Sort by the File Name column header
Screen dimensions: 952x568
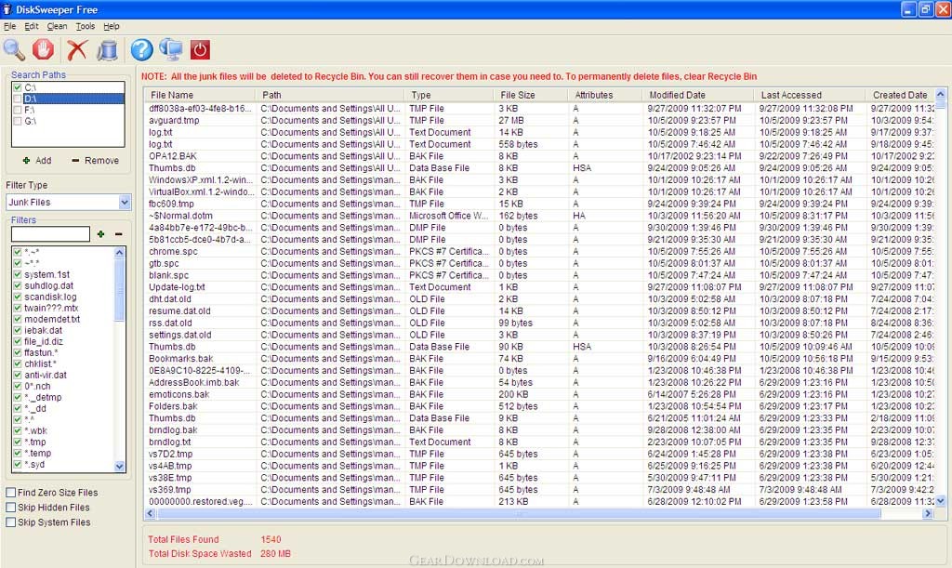click(x=200, y=95)
